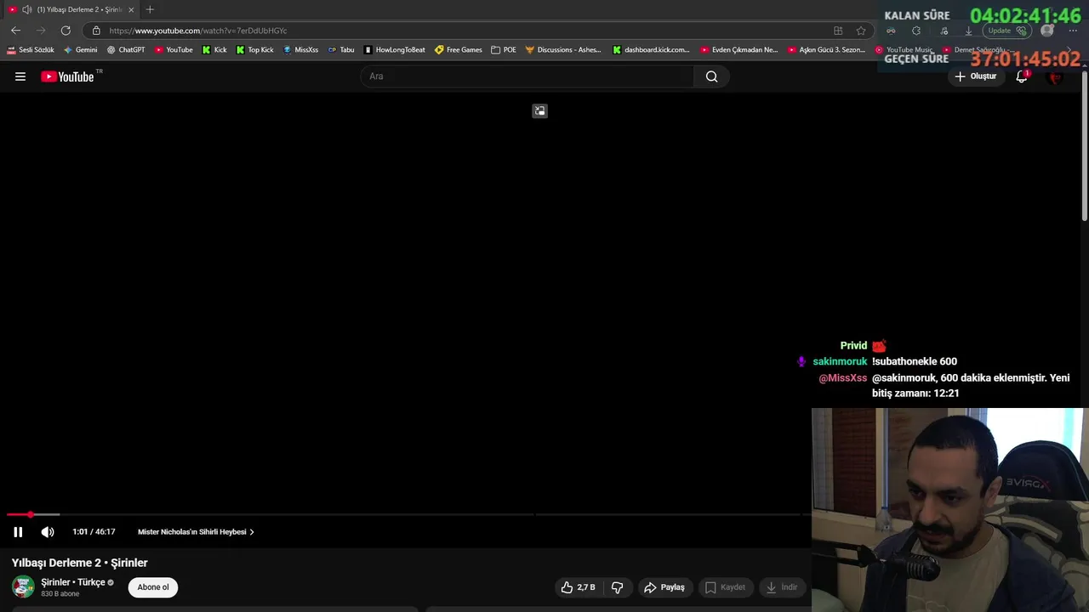The image size is (1089, 612).
Task: Reload the page with refresh icon
Action: [66, 31]
